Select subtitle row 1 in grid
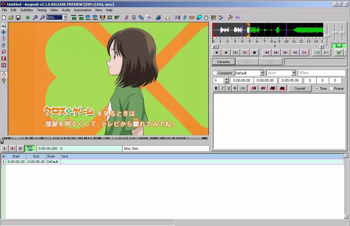The height and width of the screenshot is (226, 350). pos(172,162)
